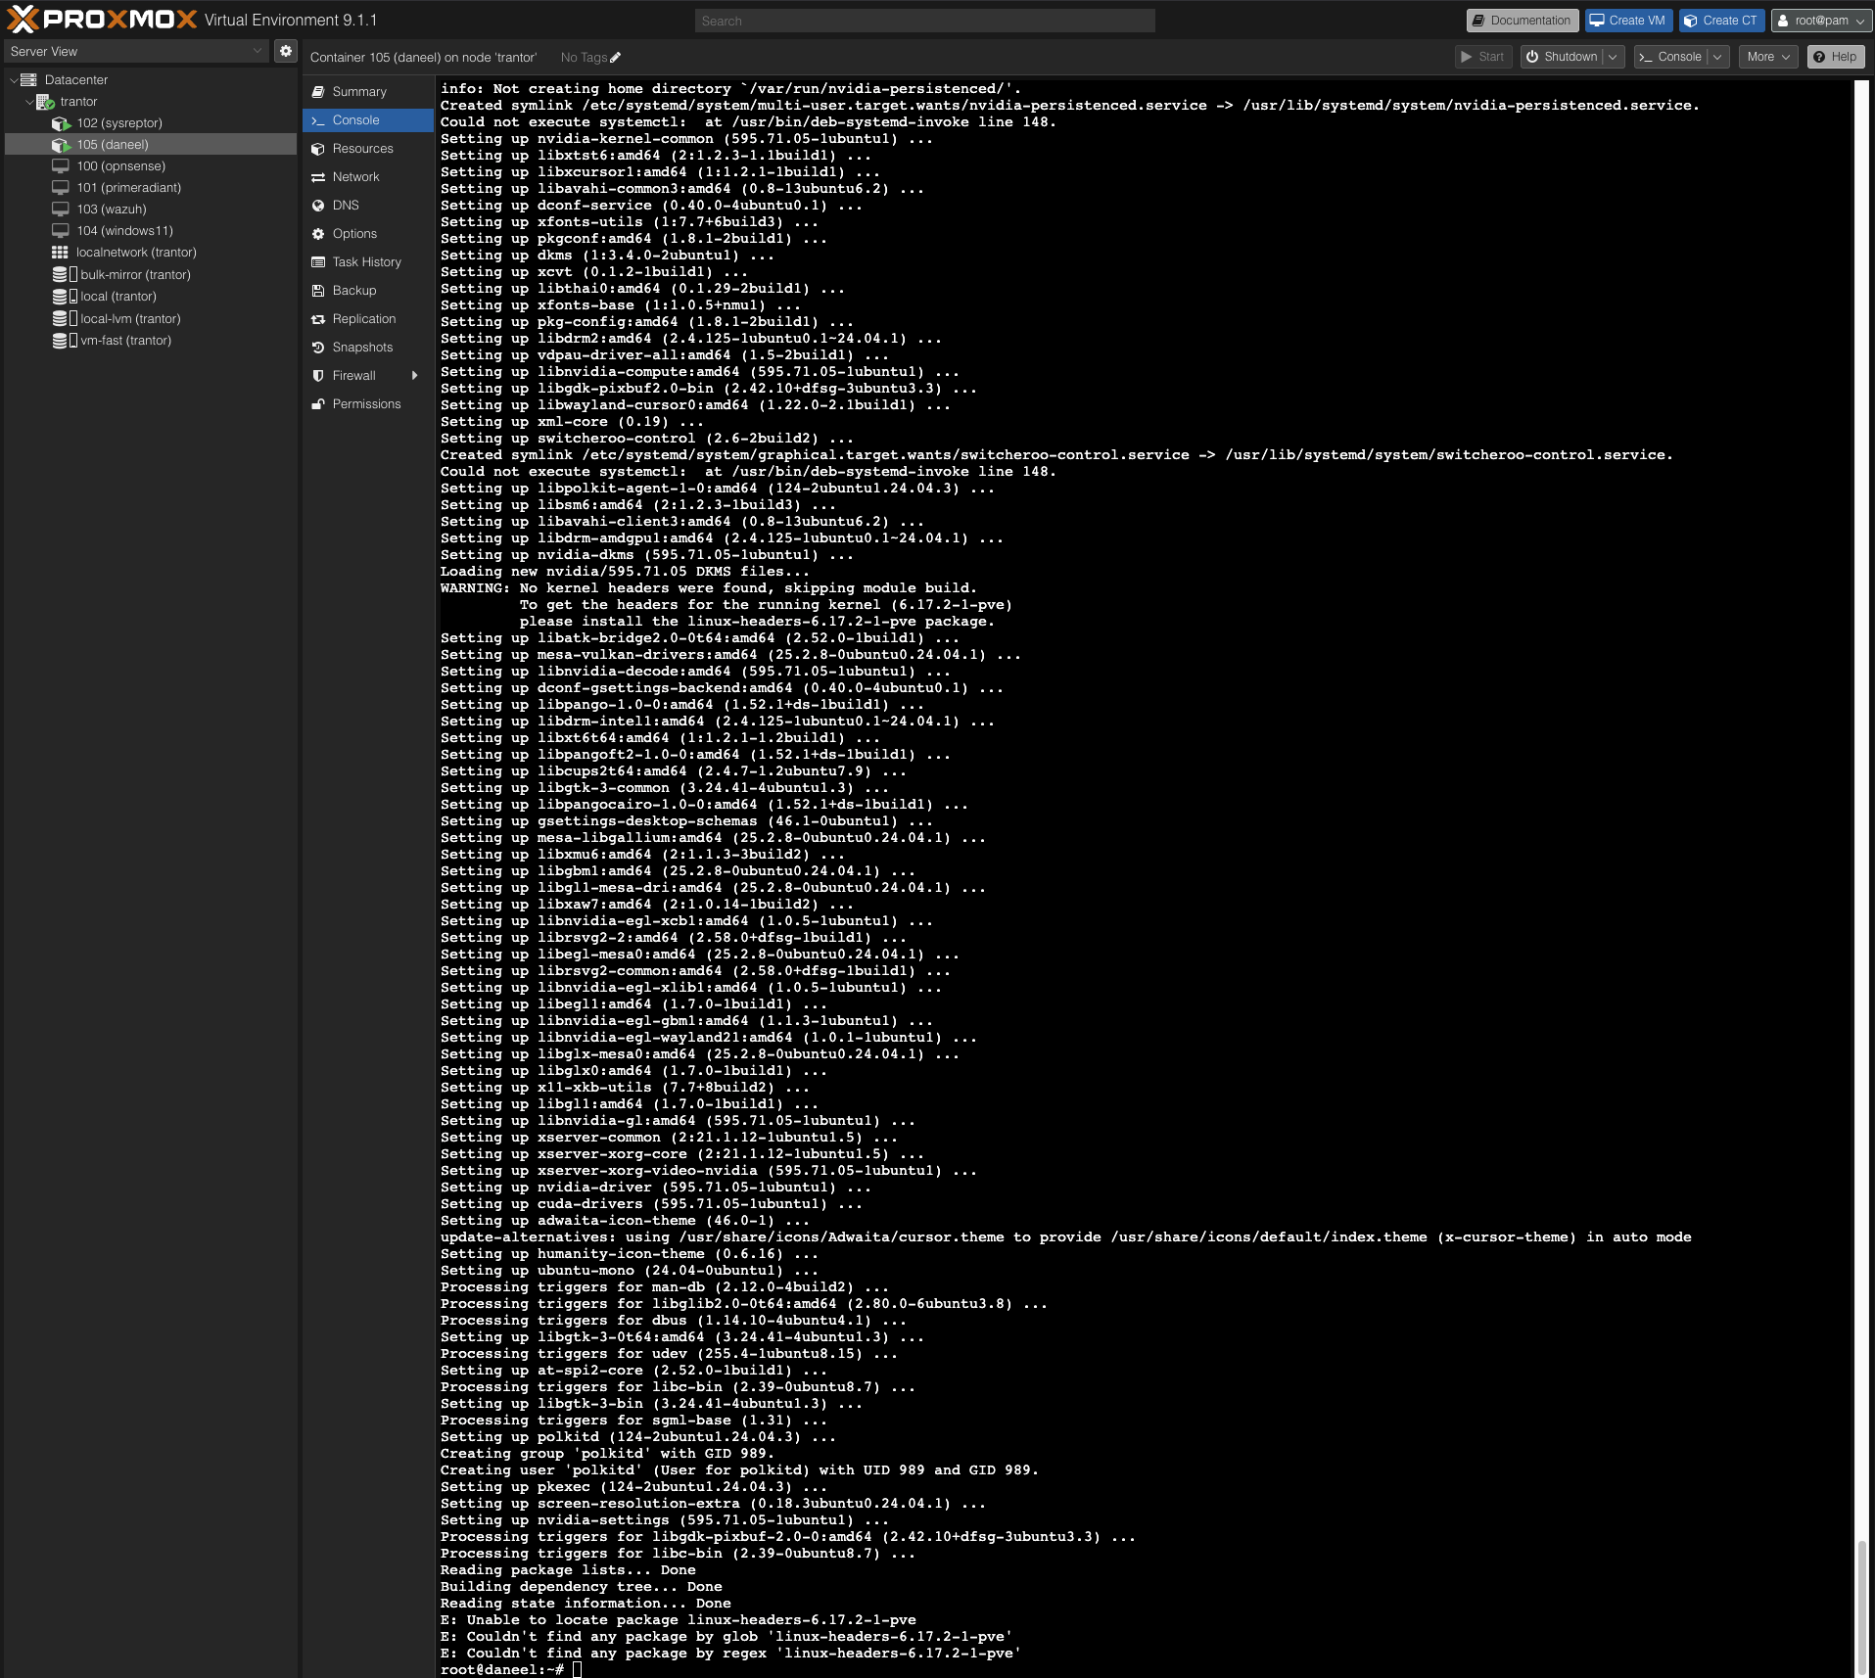Screen dimensions: 1875x1678
Task: Click the root@daneel terminal prompt cursor
Action: (578, 1669)
